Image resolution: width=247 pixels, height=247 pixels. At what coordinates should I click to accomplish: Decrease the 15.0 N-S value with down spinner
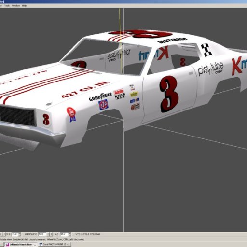coord(19,235)
